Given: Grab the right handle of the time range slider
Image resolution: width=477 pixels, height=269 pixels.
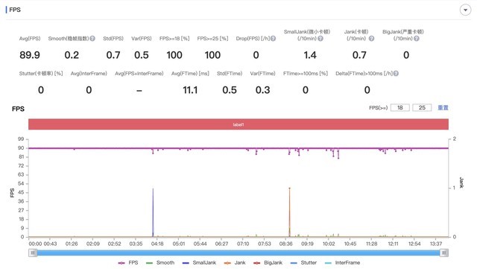Looking at the screenshot, I should pos(444,253).
